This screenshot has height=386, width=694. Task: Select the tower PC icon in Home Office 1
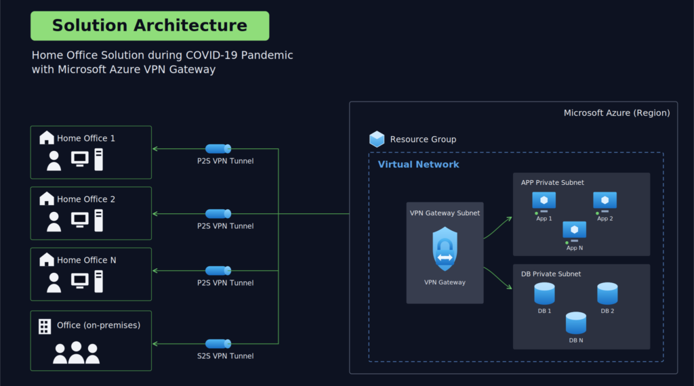click(x=99, y=160)
